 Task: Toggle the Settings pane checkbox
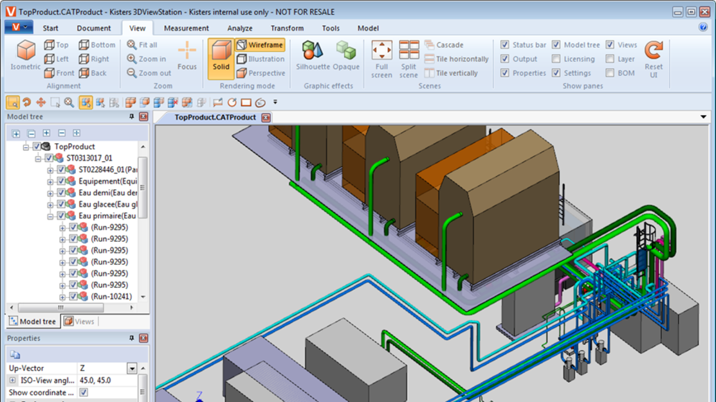(556, 73)
